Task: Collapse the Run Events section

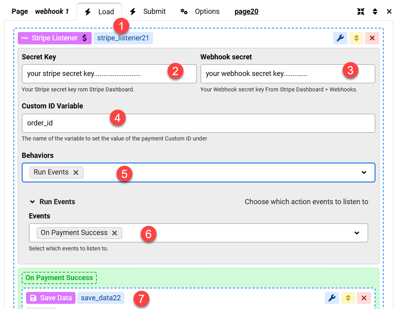Action: pyautogui.click(x=32, y=202)
